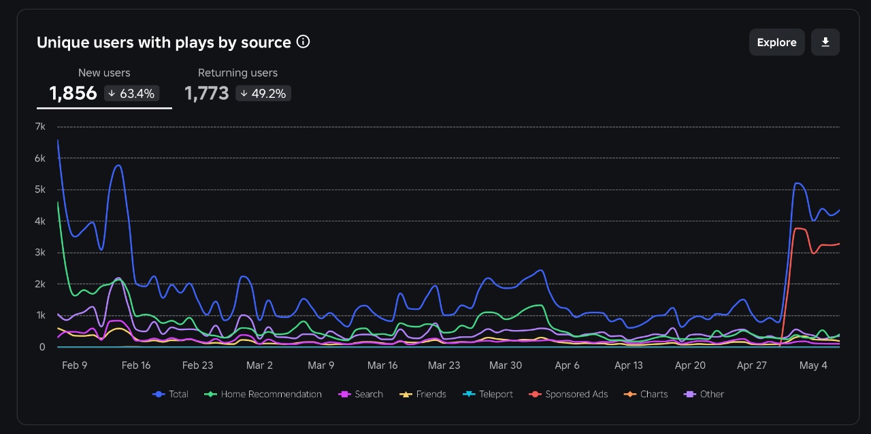
Task: Click the Mar 16 date label on the x-axis
Action: [x=382, y=365]
